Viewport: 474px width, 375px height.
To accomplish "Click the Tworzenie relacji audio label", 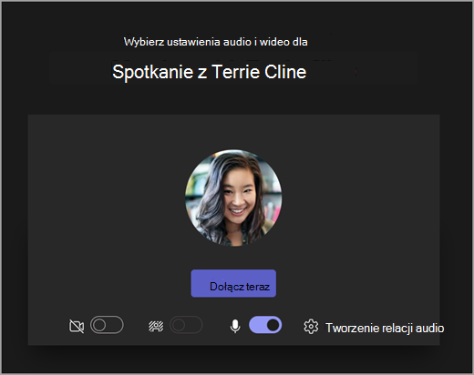I will click(x=385, y=328).
